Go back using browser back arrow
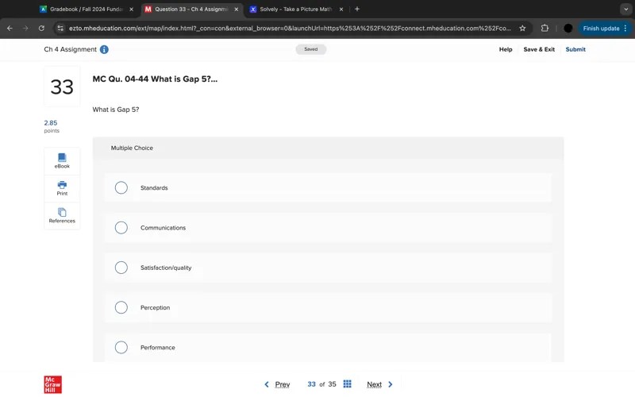 10,29
